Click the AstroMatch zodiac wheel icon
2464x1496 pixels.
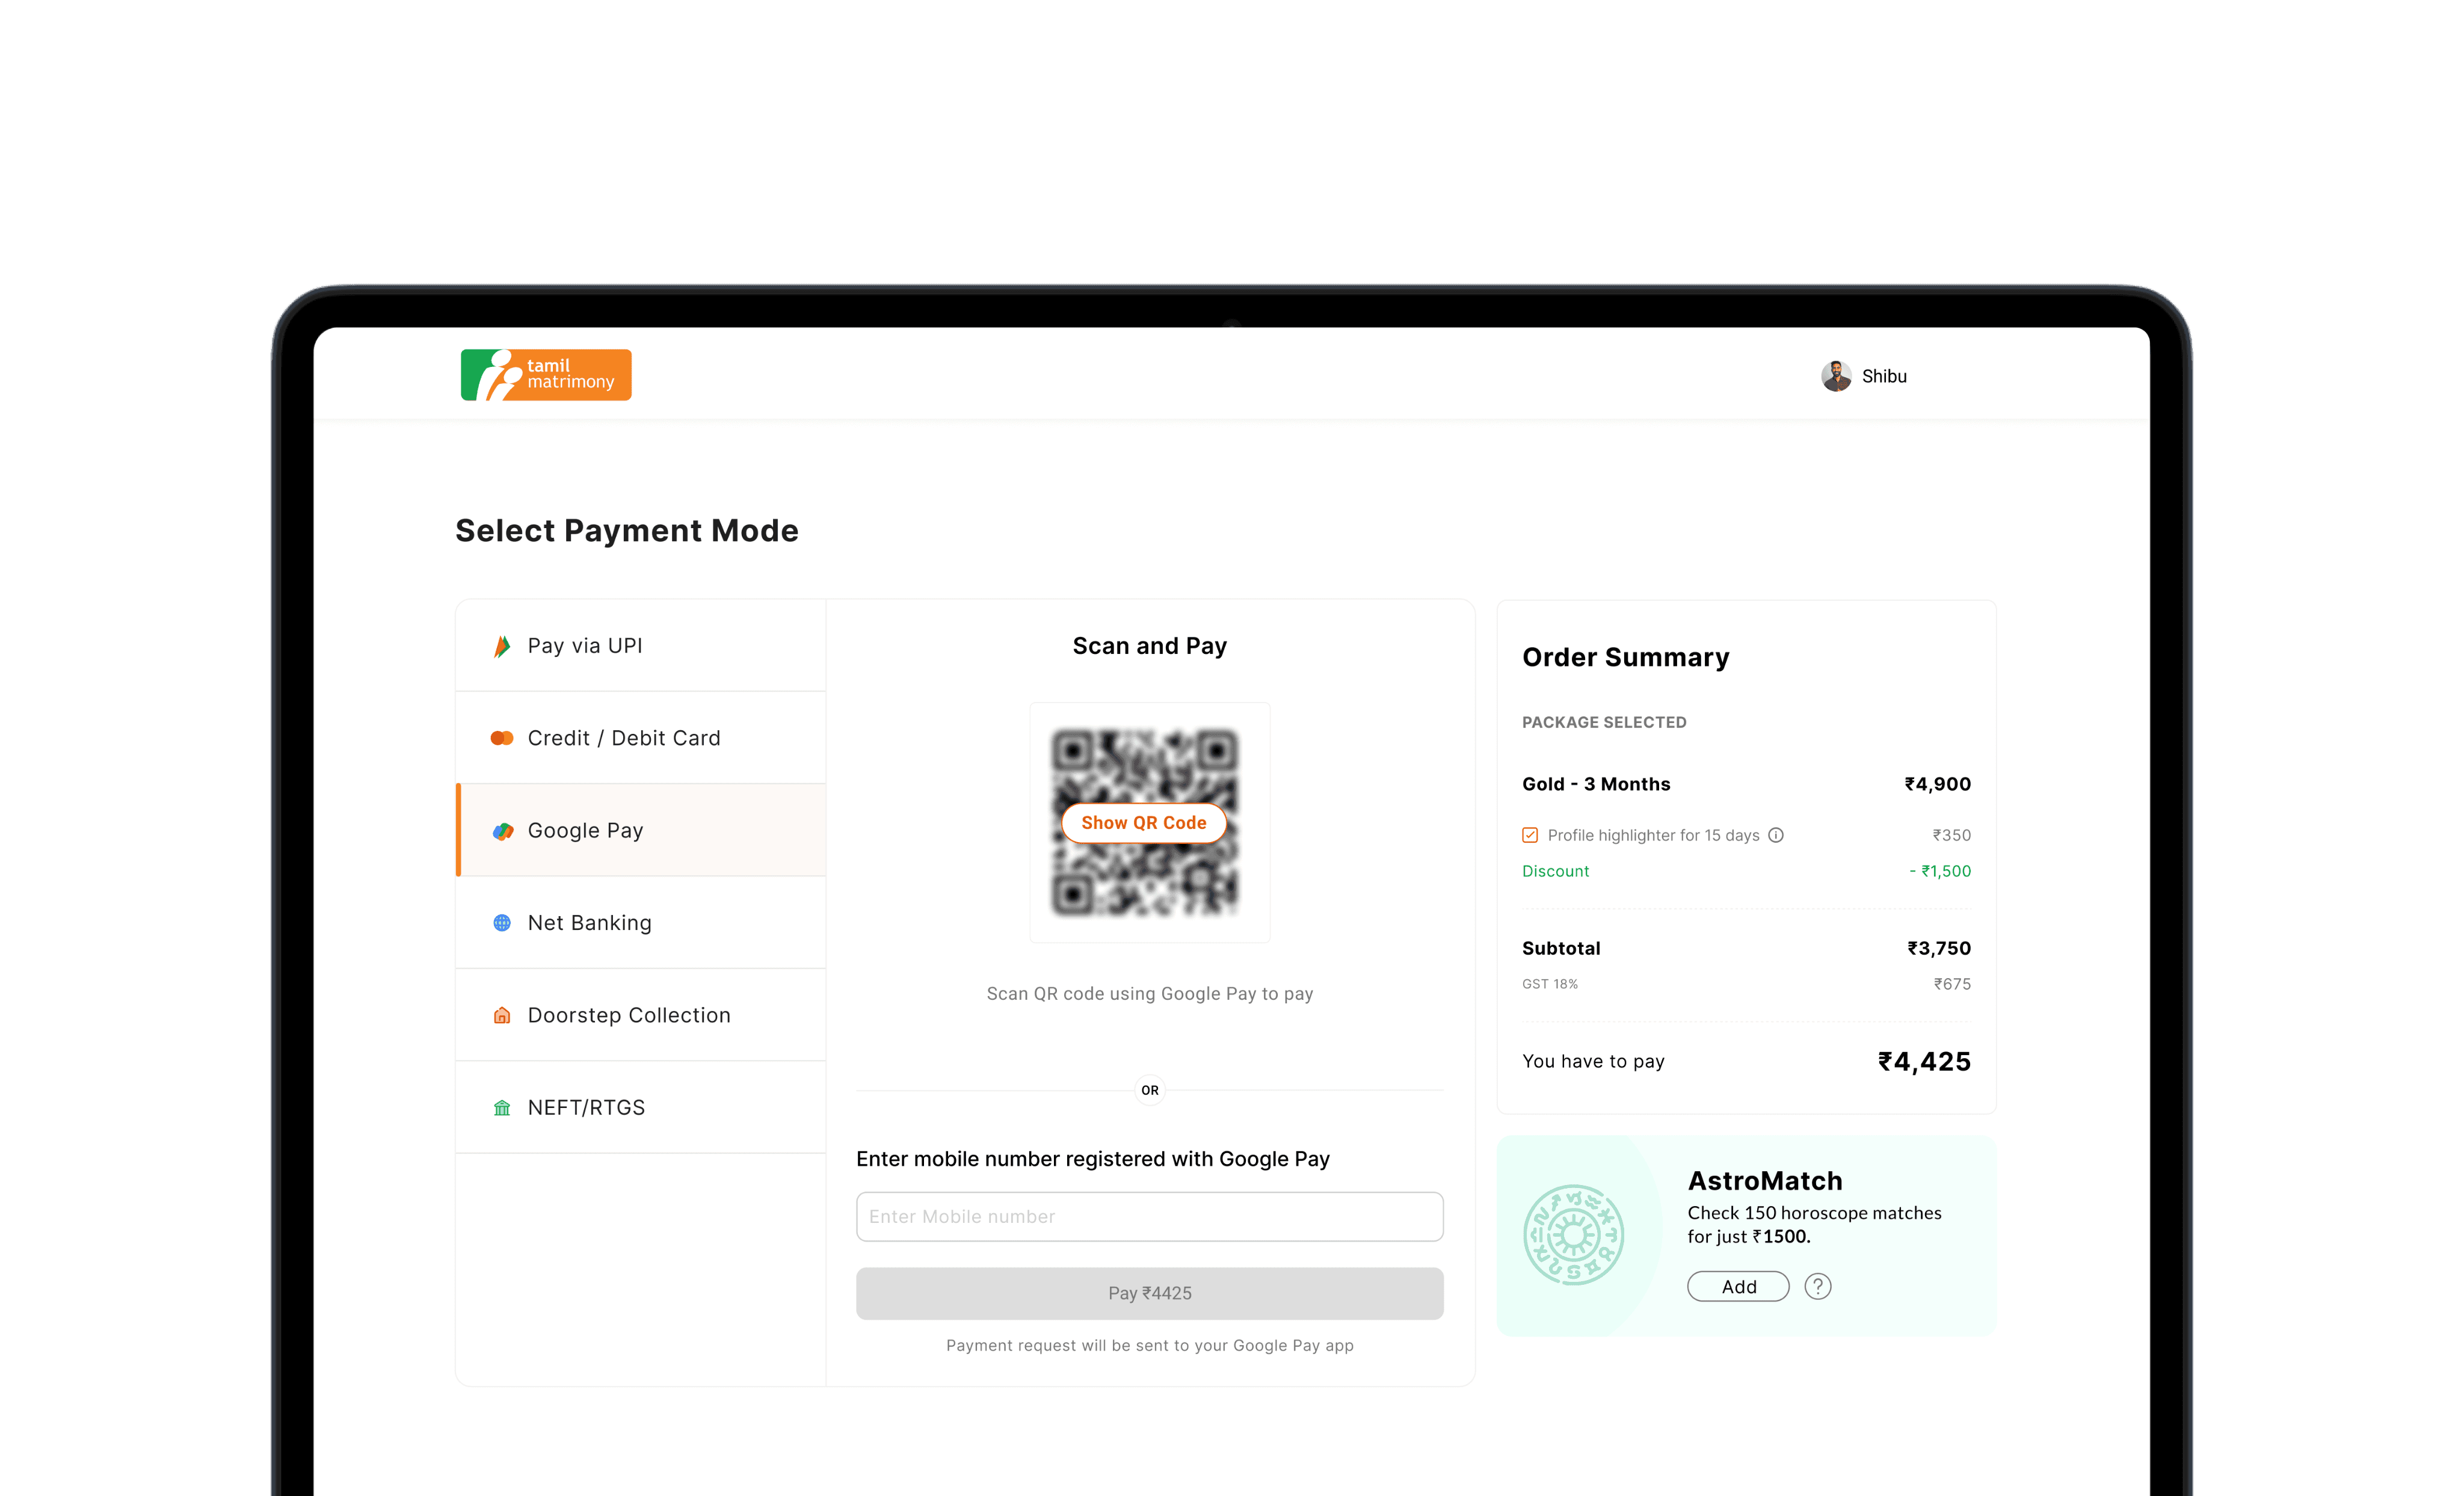pyautogui.click(x=1573, y=1235)
